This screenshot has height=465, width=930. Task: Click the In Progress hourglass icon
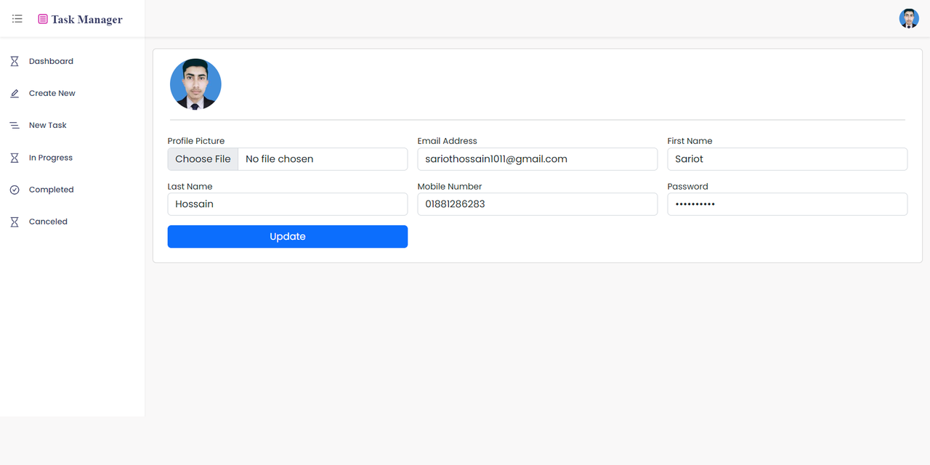pos(15,158)
